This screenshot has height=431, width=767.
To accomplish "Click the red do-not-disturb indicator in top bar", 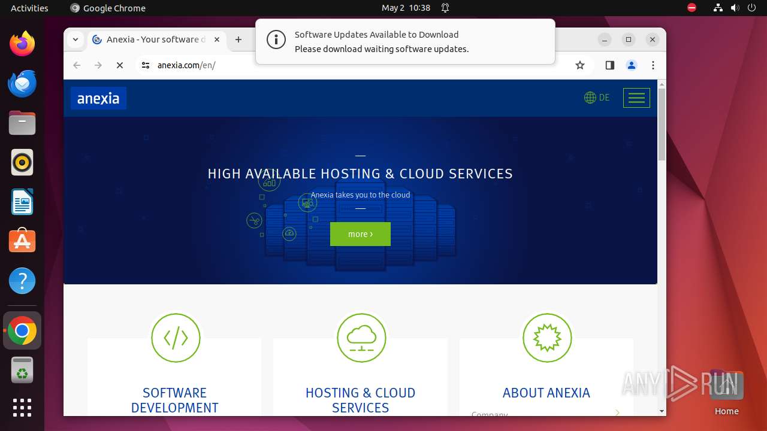I will [x=691, y=8].
